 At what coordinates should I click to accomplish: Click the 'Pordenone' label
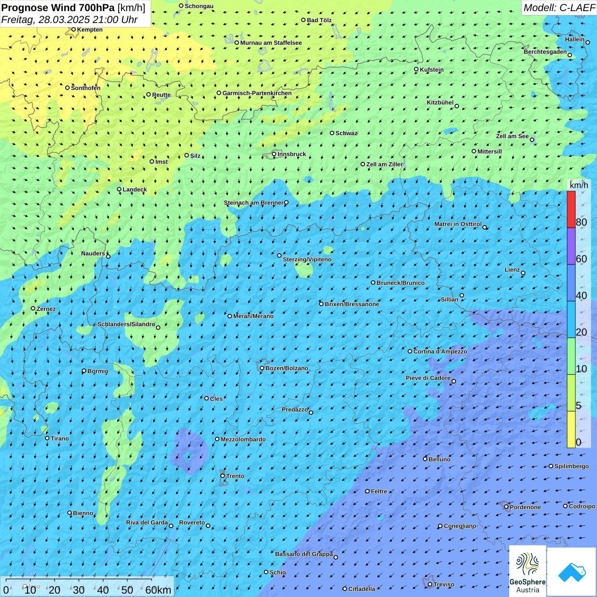pos(525,507)
